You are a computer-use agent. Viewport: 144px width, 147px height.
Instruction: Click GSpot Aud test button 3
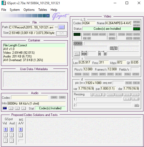coord(12,140)
